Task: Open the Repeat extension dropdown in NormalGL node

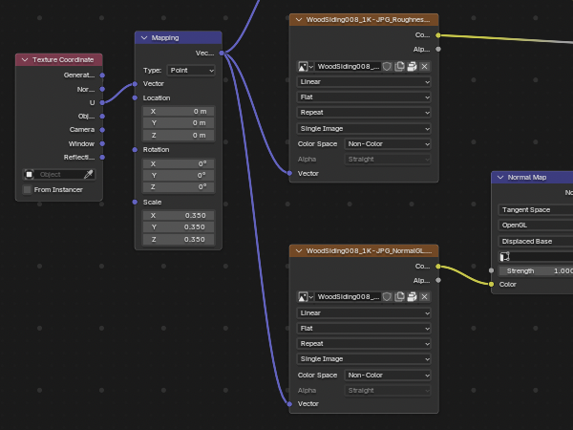Action: pyautogui.click(x=364, y=344)
